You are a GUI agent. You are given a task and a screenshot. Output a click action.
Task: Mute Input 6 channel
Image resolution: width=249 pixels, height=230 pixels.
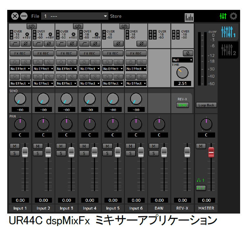point(131,146)
